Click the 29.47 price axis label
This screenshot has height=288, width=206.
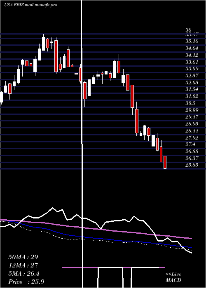pos(192,117)
